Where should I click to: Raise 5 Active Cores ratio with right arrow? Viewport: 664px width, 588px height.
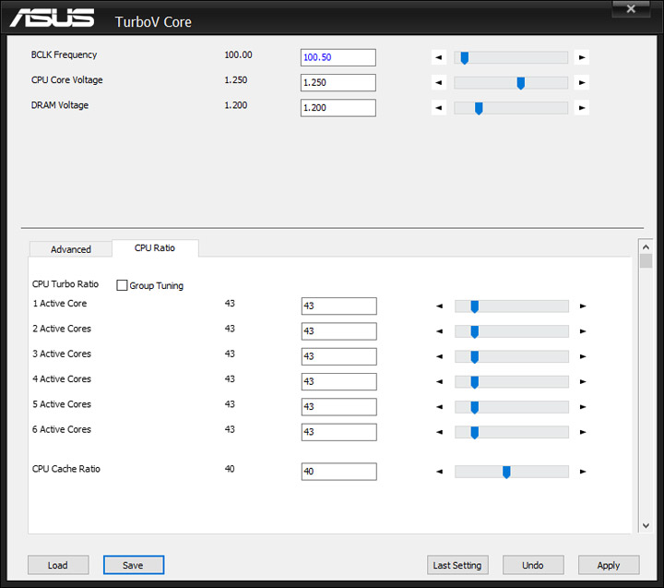pyautogui.click(x=583, y=407)
